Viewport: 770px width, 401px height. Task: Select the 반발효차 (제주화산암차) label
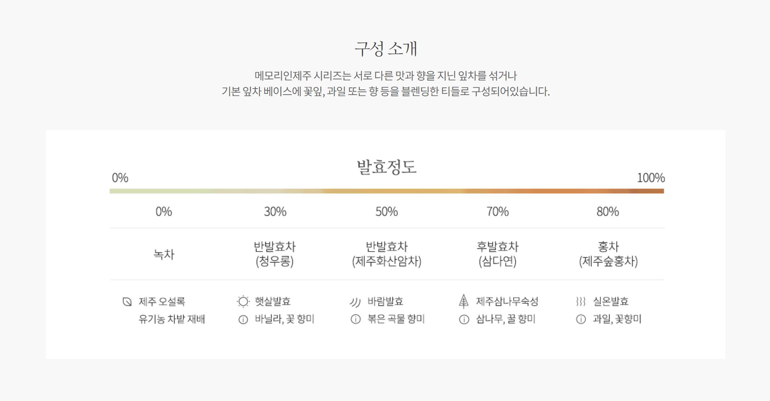click(386, 254)
